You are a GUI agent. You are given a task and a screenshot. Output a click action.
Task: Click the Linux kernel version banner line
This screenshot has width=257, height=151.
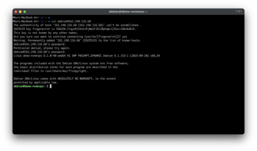pyautogui.click(x=87, y=56)
